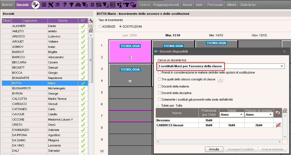The height and width of the screenshot is (155, 291).
Task: Select BONAPARTE Napoleone in teacher list
Action: click(x=45, y=78)
